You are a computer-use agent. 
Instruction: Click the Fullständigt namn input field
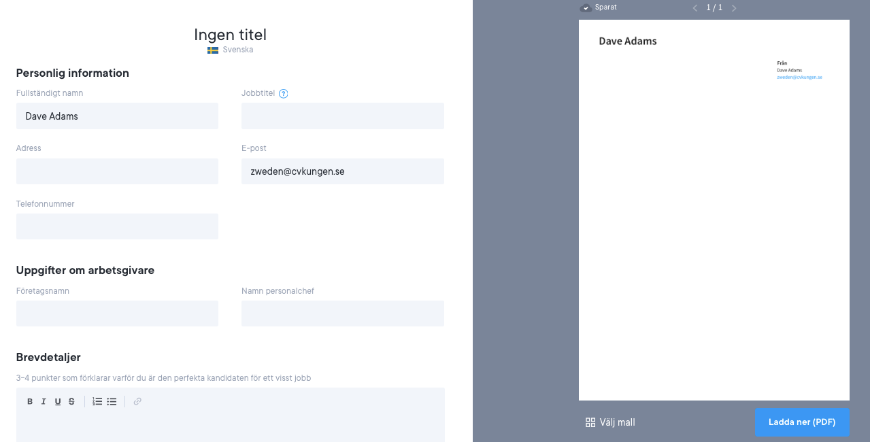click(117, 116)
